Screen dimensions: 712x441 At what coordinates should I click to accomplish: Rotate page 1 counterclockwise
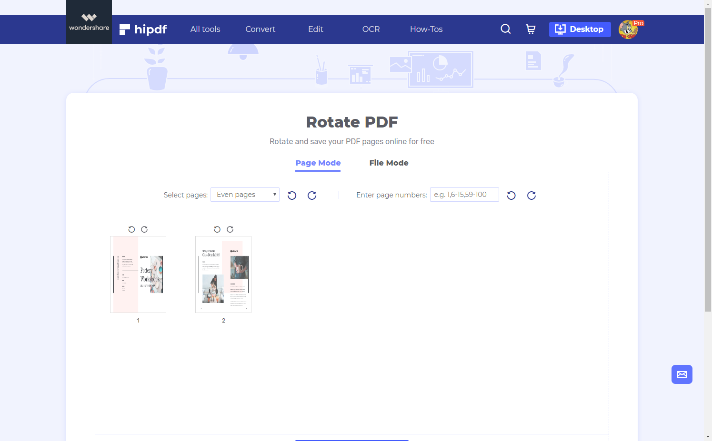(132, 229)
